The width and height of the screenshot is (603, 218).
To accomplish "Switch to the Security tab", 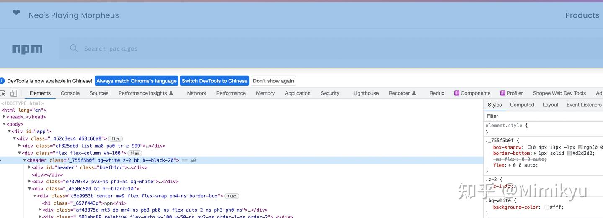I will [x=330, y=93].
